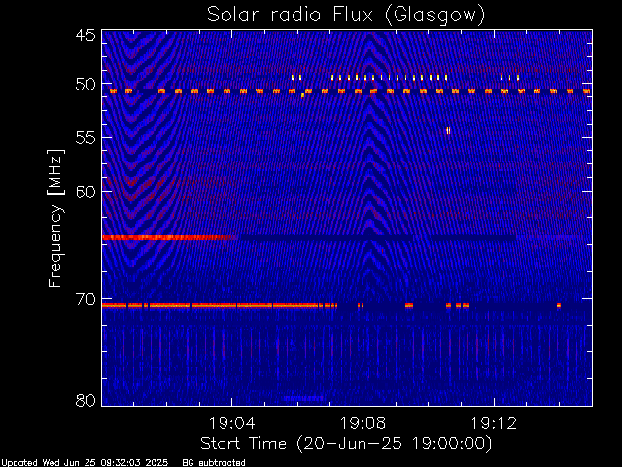Viewport: 622px width, 467px height.
Task: Click the 'Updated Wed Jun 25 09:32:03 2025' text
Action: pyautogui.click(x=85, y=463)
